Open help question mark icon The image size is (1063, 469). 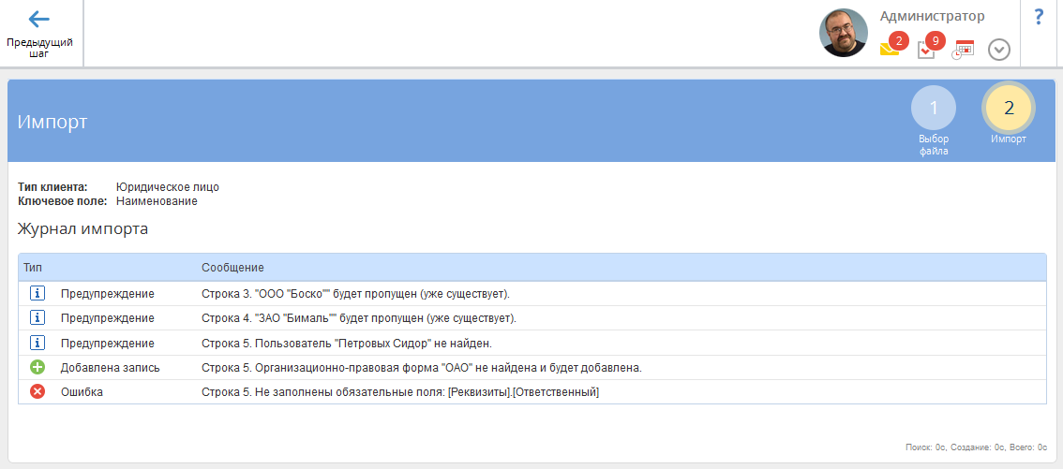[1039, 17]
